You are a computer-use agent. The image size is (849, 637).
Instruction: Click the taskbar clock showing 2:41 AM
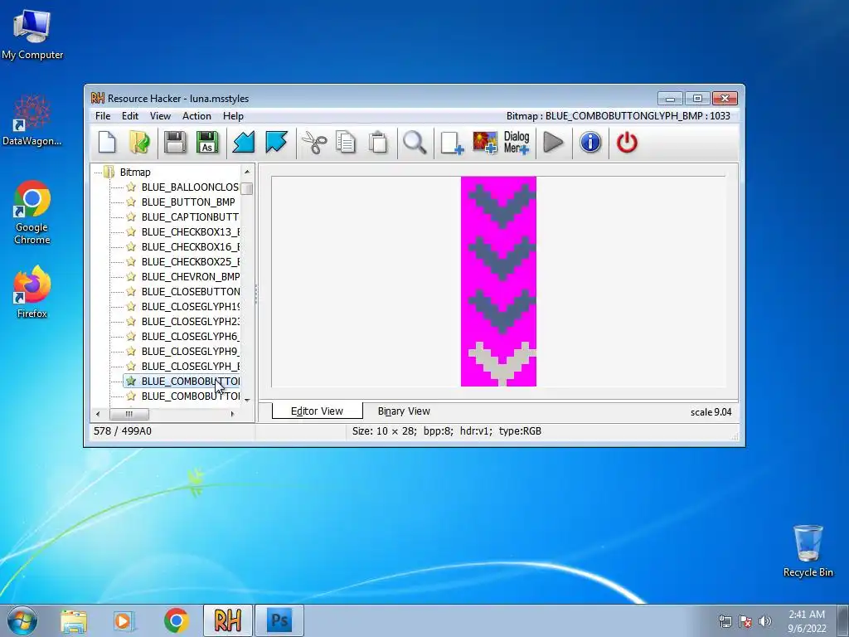coord(807,621)
